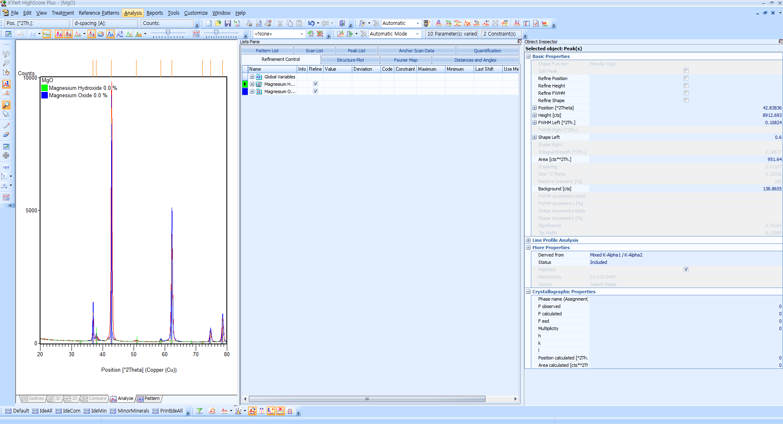This screenshot has width=783, height=424.
Task: Toggle the Refine FWHM checkbox
Action: pos(686,93)
